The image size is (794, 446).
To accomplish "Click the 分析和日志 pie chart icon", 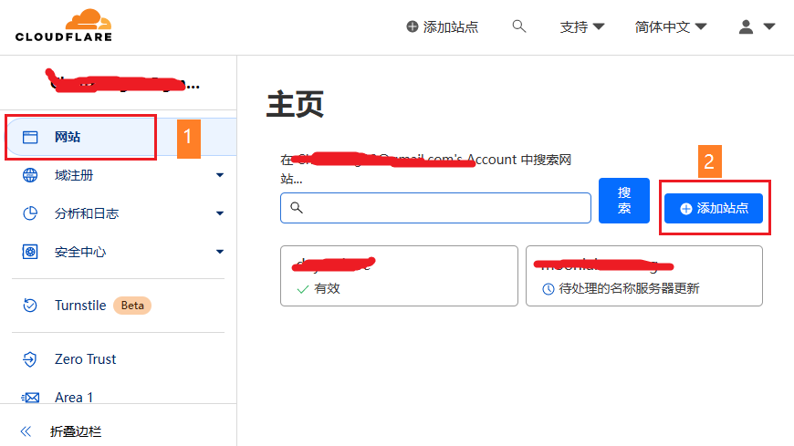I will (x=30, y=213).
